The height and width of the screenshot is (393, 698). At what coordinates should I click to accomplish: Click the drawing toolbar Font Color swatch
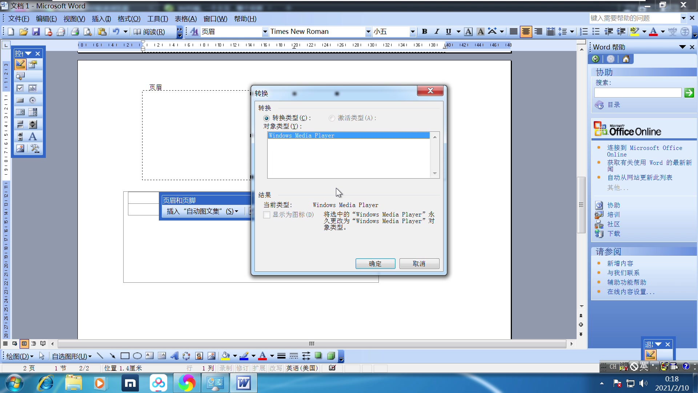coord(262,356)
